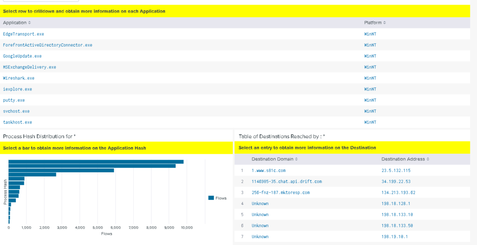Sort by Destination Address column
This screenshot has width=477, height=245.
404,159
